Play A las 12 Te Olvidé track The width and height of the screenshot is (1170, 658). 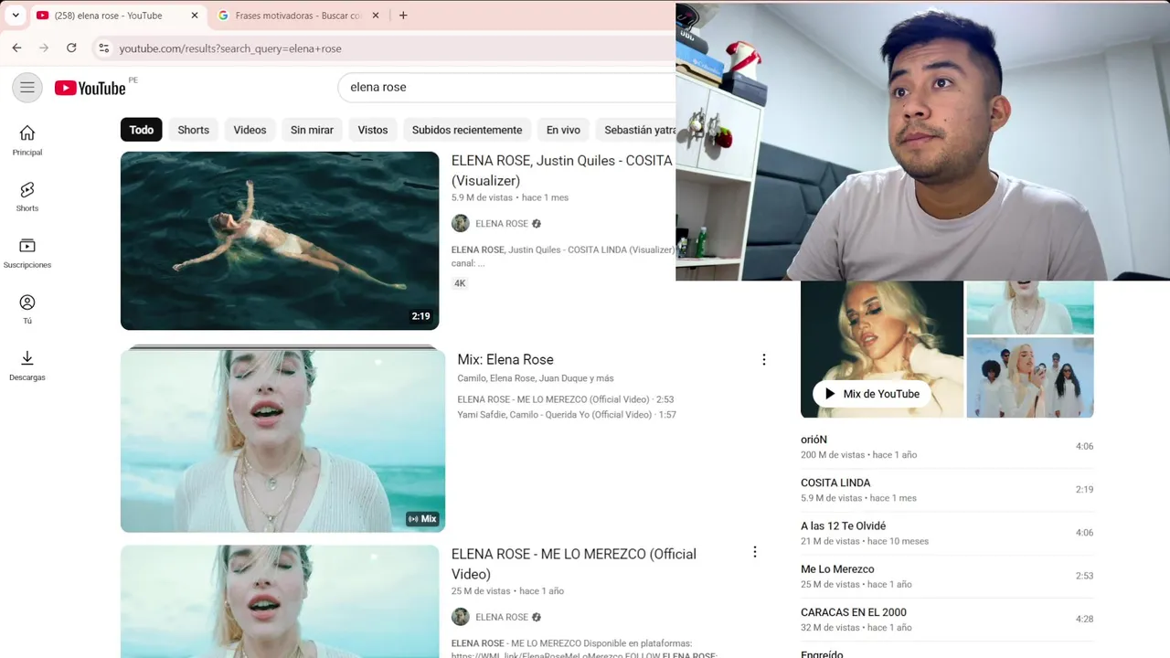(947, 533)
